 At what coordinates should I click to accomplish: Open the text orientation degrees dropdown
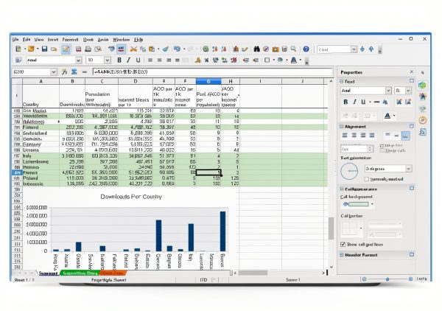408,169
